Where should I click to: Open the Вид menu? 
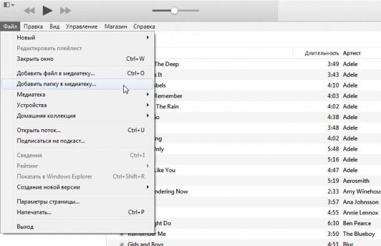click(54, 26)
